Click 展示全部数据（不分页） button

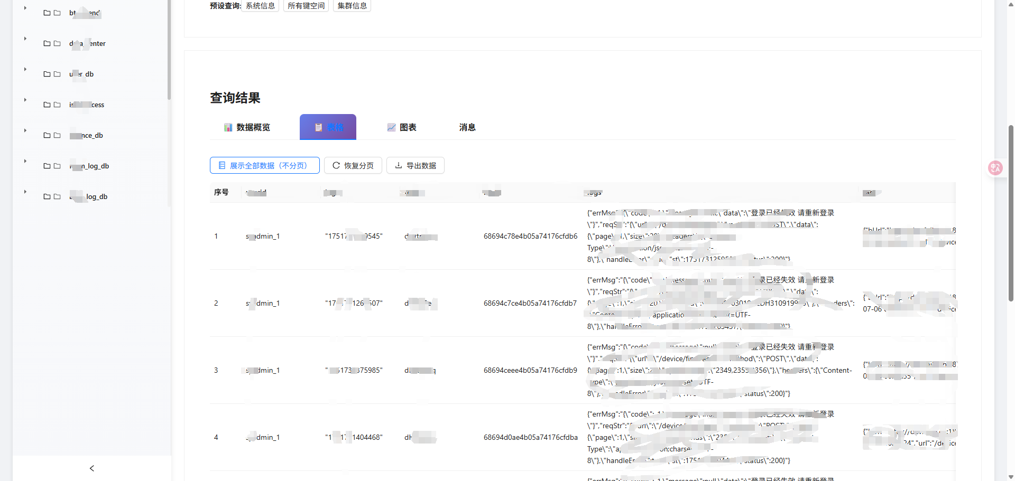[x=265, y=165]
